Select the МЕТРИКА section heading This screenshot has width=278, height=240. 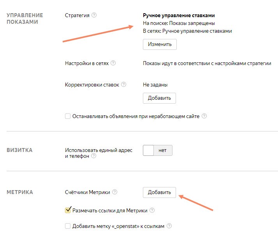[x=20, y=192]
